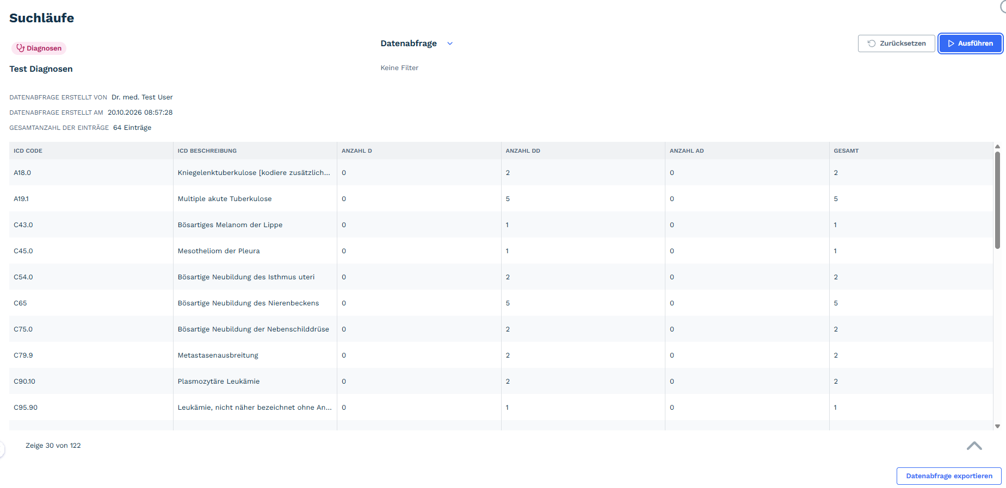The height and width of the screenshot is (488, 1006).
Task: Select ICD code C43.0
Action: pyautogui.click(x=23, y=225)
